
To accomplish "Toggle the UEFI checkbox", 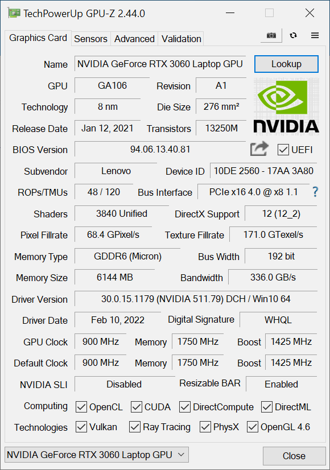I will 283,150.
